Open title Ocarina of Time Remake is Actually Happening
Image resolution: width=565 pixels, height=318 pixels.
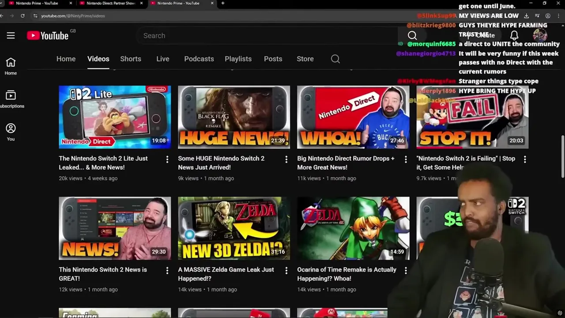coord(347,274)
